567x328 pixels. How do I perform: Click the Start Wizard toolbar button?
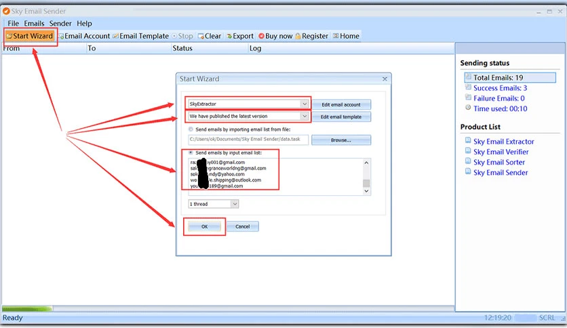coord(30,36)
